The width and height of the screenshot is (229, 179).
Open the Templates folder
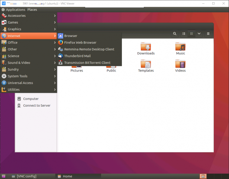(x=146, y=66)
